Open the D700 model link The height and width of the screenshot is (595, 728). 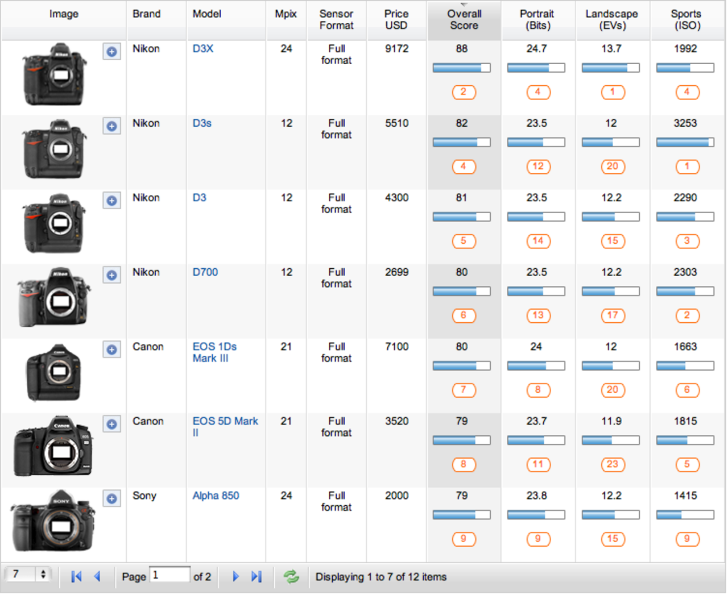205,272
